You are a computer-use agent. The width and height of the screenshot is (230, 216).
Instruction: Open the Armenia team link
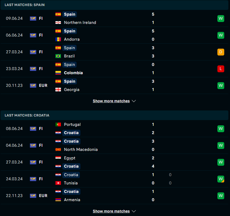point(72,200)
